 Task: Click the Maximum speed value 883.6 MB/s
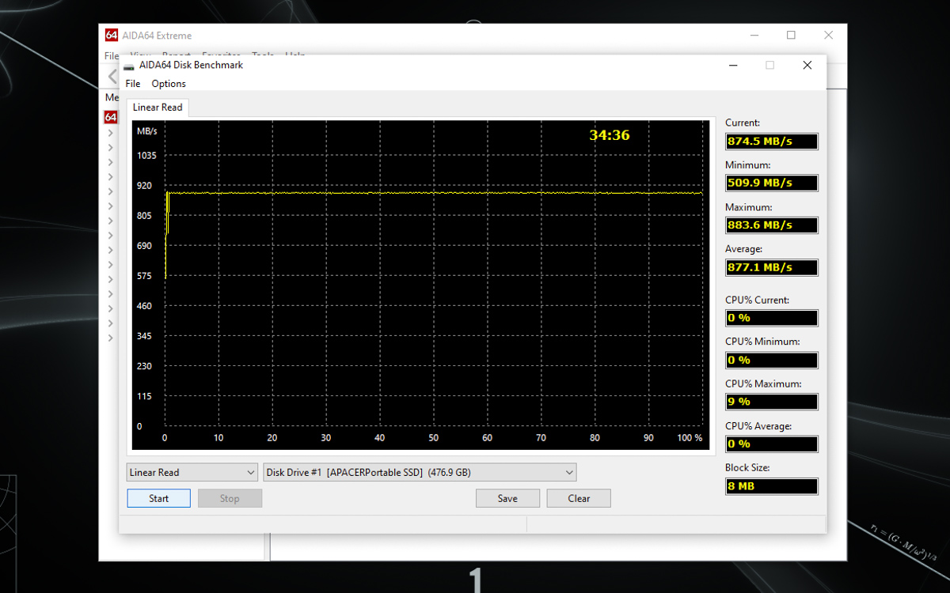(x=772, y=225)
